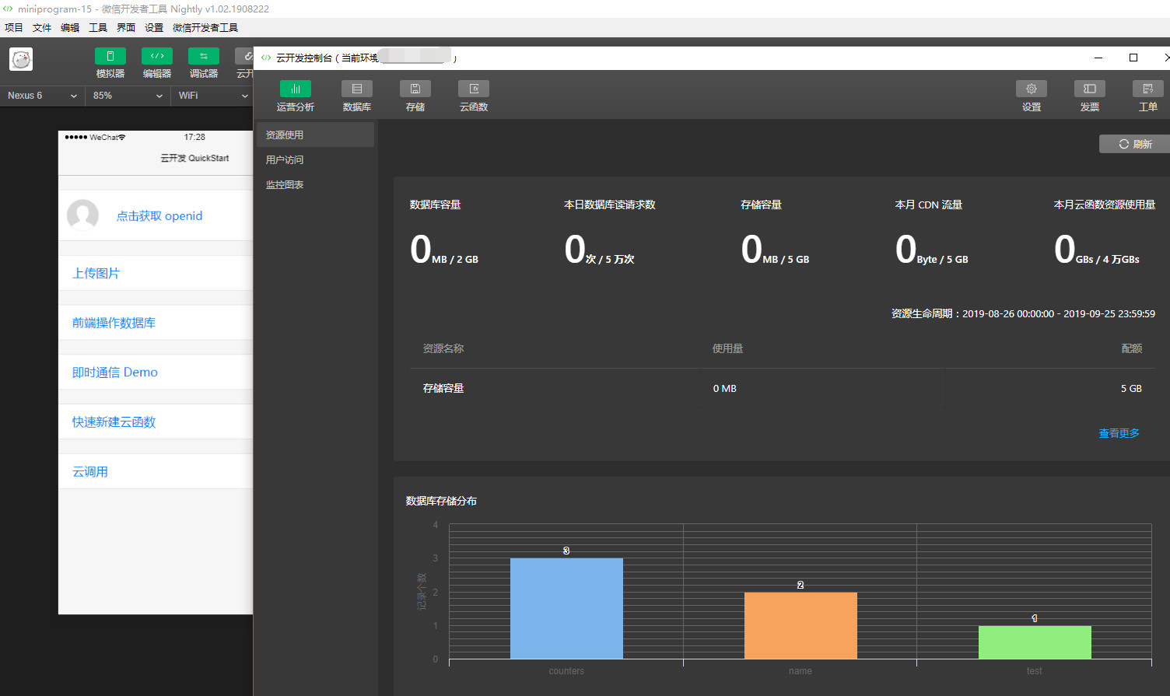Click the 本月 CDN 流量 stat label
This screenshot has width=1170, height=696.
(929, 205)
